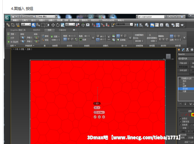Open the caddy type dropdown below 插入
Image resolution: width=194 pixels, height=144 pixels.
point(97,108)
